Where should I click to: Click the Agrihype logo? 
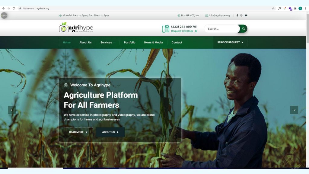(x=76, y=27)
